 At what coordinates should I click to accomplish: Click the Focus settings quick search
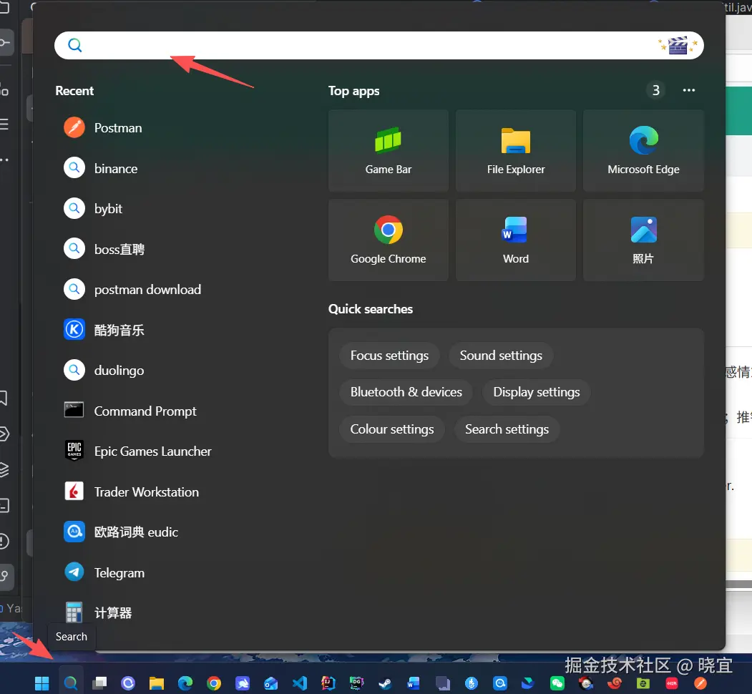tap(389, 356)
